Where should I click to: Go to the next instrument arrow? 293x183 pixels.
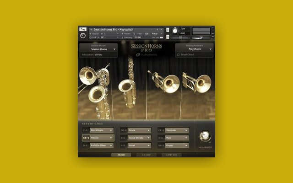(x=161, y=29)
